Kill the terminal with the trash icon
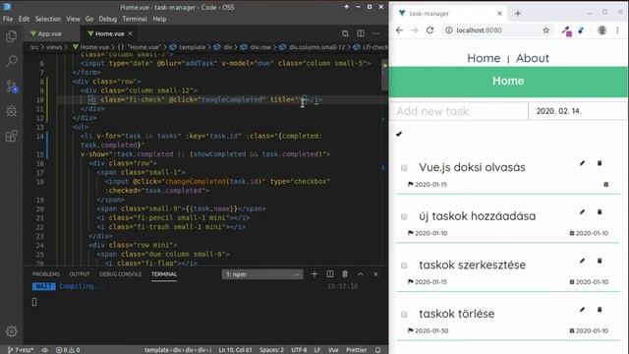The width and height of the screenshot is (629, 354). pyautogui.click(x=345, y=274)
